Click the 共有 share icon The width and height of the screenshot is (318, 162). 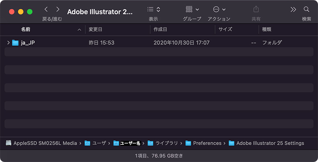click(x=256, y=9)
